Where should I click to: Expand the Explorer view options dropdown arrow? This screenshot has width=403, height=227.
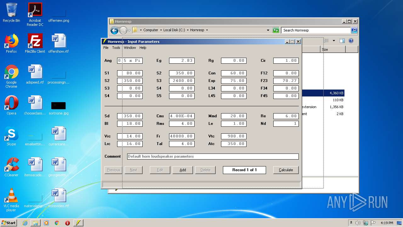(x=334, y=41)
